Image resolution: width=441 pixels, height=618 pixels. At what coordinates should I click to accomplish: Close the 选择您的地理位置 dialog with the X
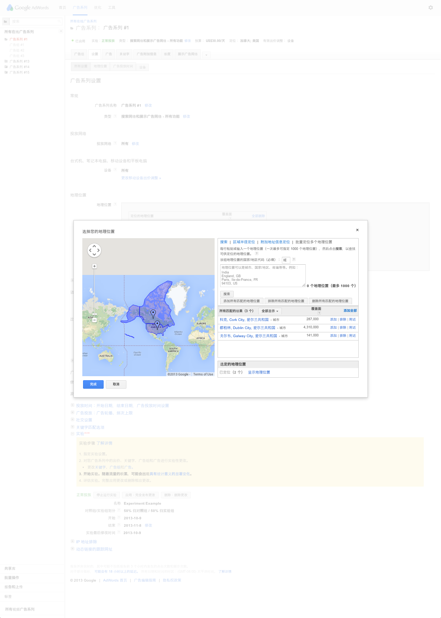coord(357,230)
